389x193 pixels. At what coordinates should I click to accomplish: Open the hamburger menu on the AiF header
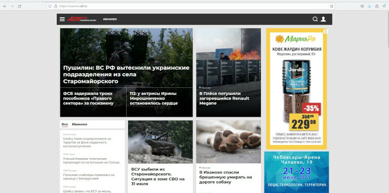(x=62, y=19)
